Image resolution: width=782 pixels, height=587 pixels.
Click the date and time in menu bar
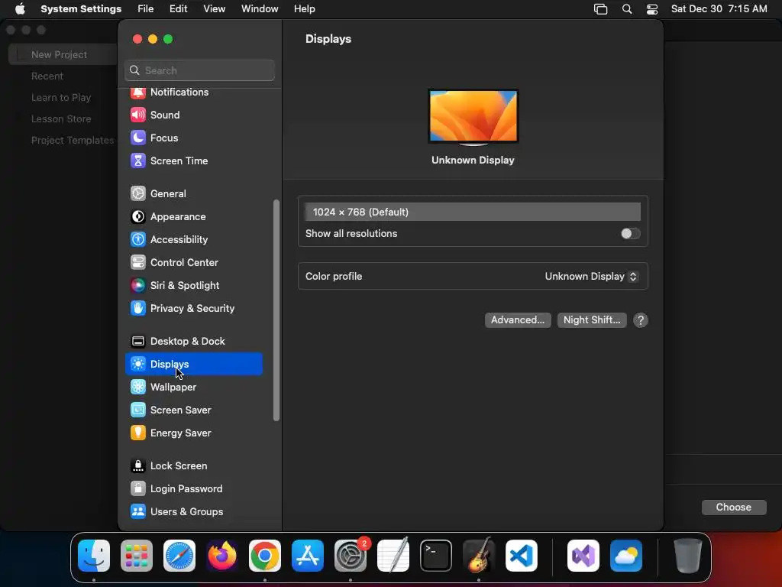coord(719,9)
